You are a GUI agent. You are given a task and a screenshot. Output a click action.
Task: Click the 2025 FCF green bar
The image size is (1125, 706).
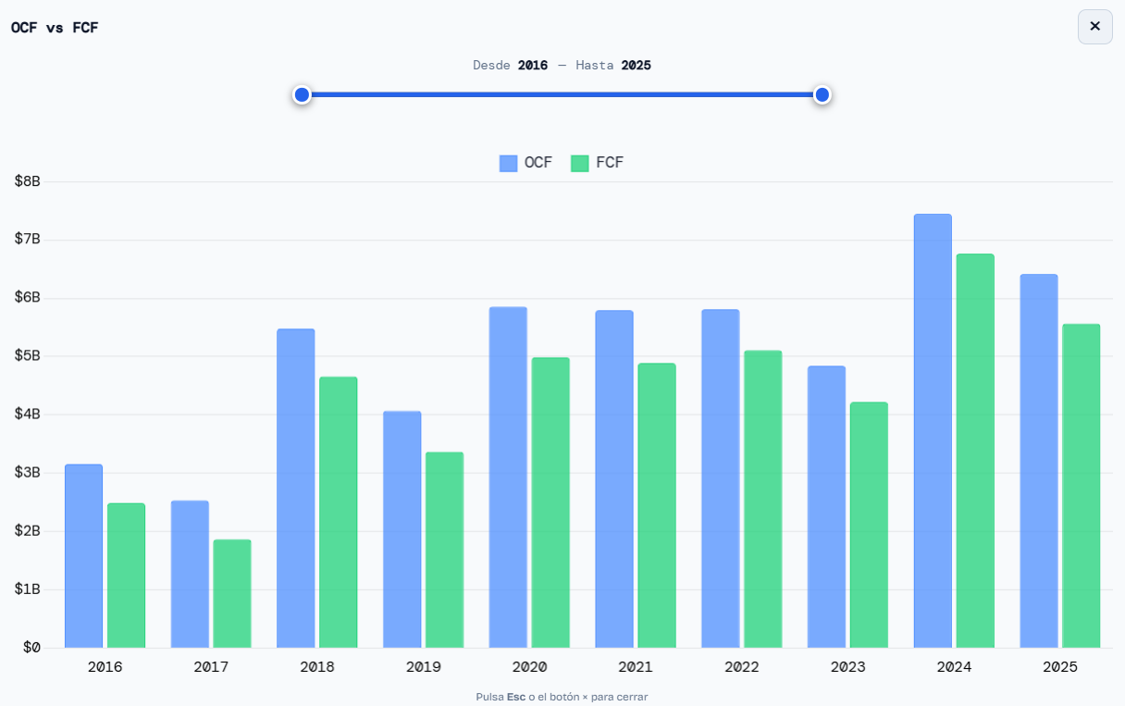coord(1082,486)
